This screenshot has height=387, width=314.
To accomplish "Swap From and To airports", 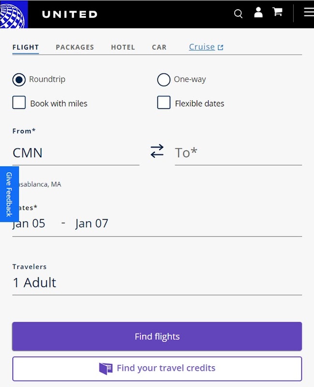I will 157,151.
